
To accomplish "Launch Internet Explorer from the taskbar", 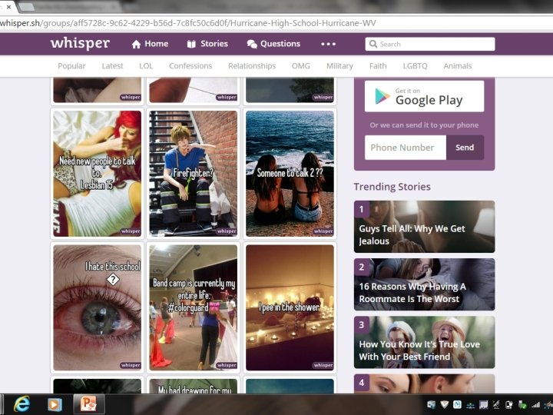I will pyautogui.click(x=22, y=404).
